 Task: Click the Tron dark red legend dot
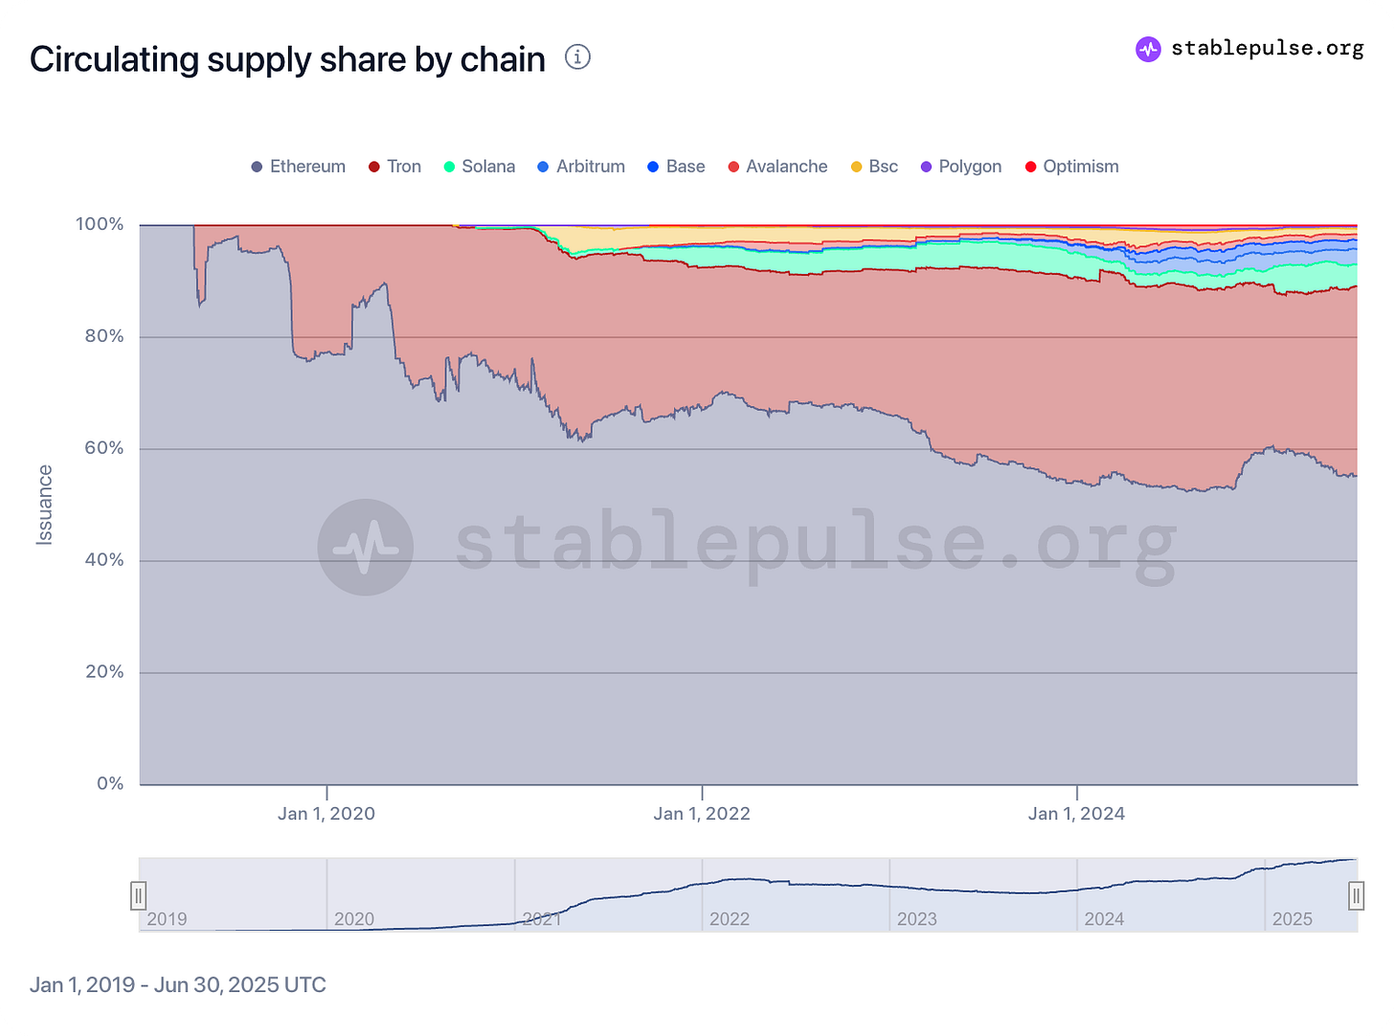click(x=372, y=166)
